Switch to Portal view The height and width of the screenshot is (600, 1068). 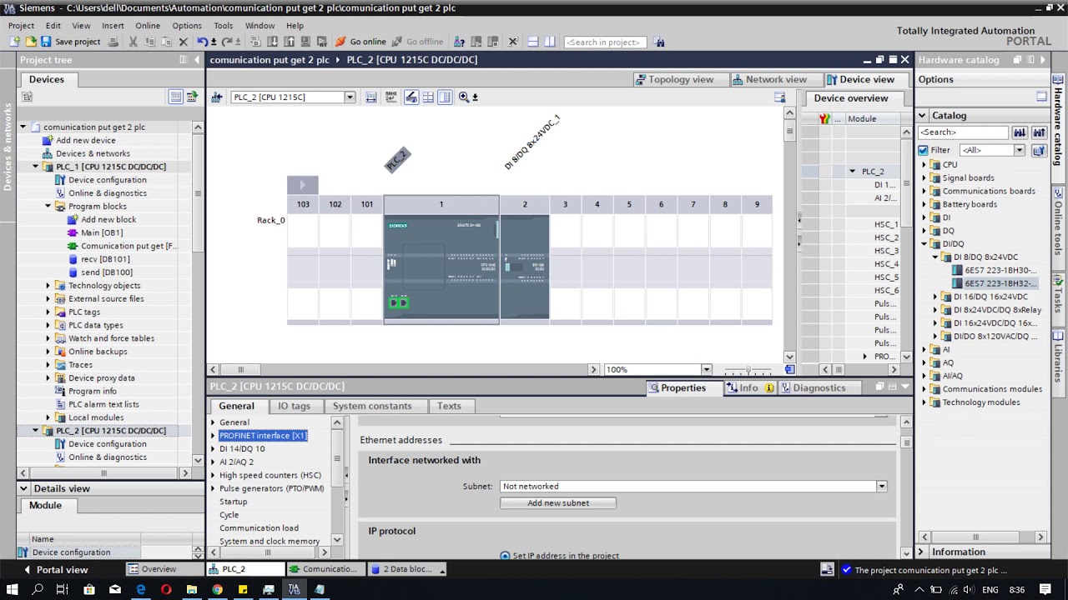coord(55,570)
